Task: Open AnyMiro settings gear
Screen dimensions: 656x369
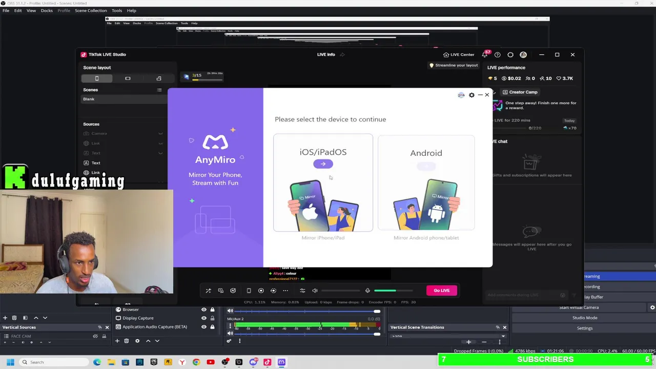Action: 471,95
